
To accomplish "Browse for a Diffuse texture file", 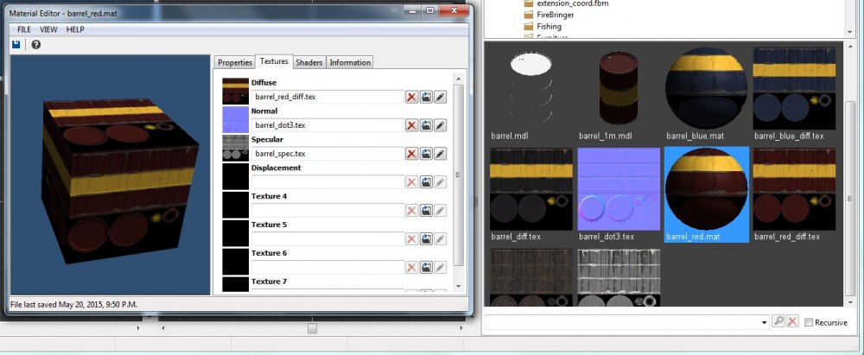I will [x=426, y=97].
